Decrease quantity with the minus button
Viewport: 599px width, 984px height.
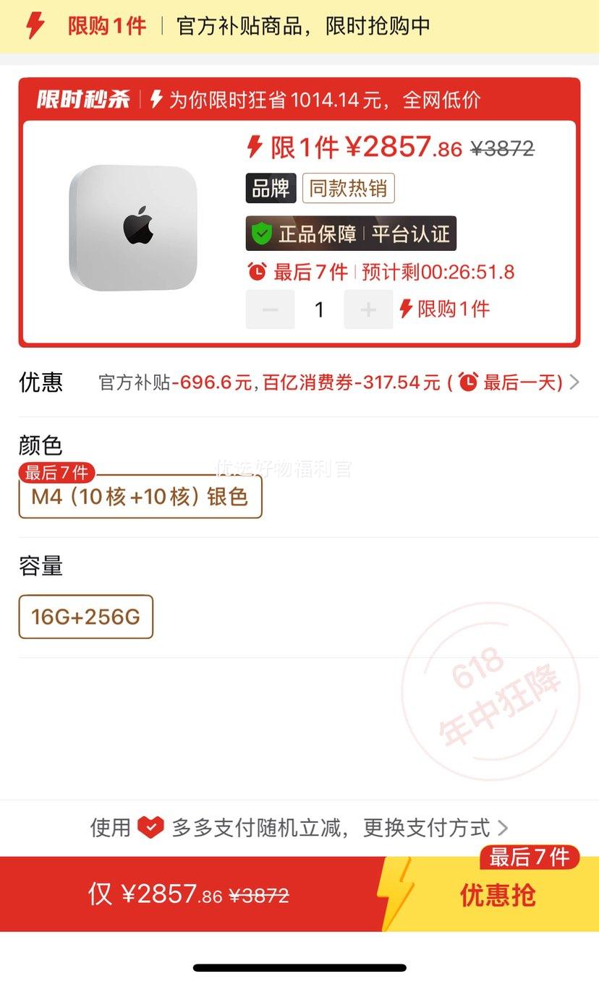[x=271, y=309]
